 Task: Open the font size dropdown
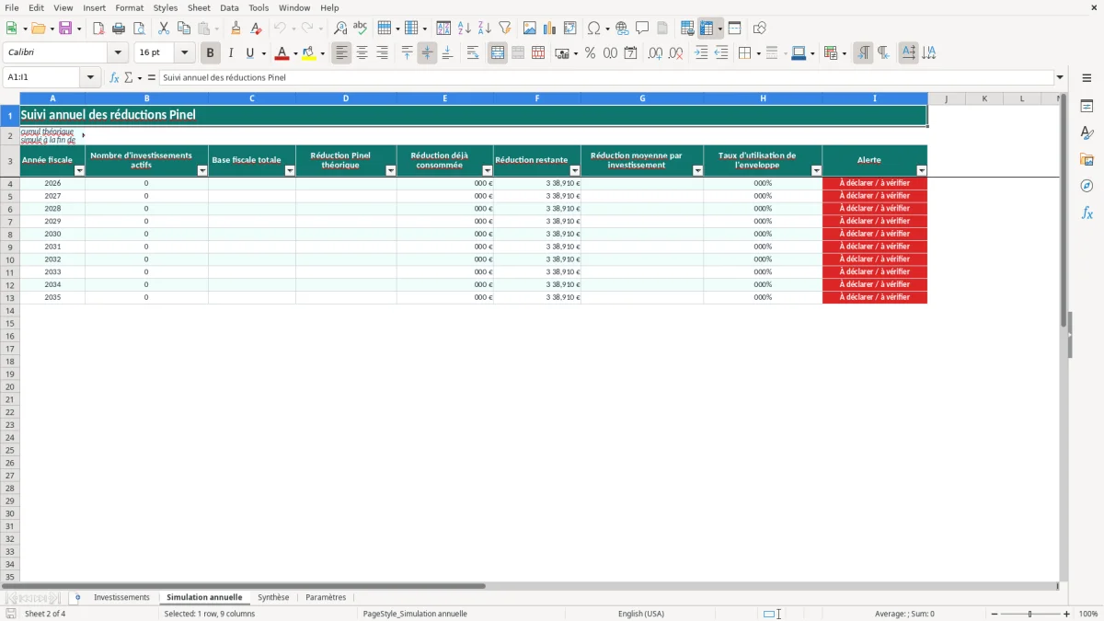(184, 53)
